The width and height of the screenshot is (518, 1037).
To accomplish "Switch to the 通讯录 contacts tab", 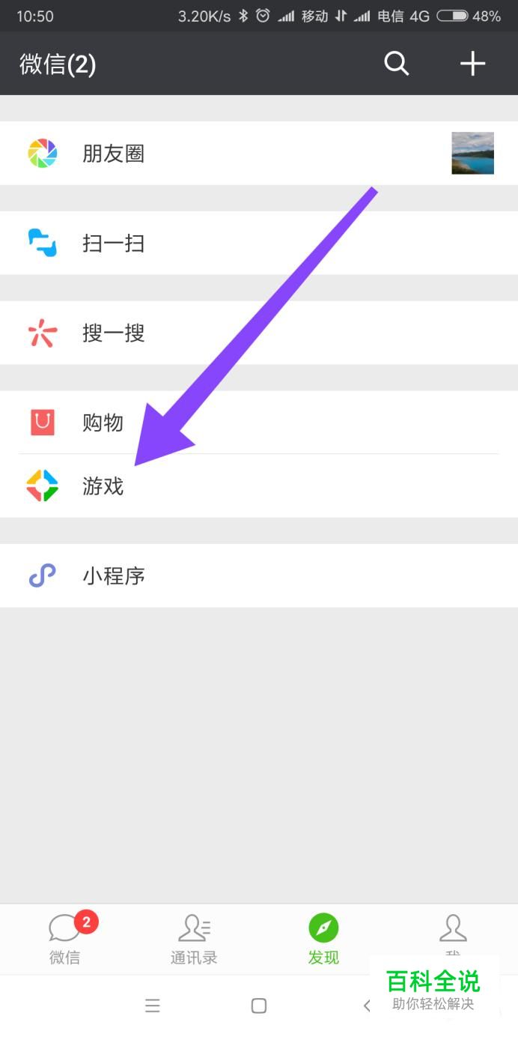I will point(194,940).
